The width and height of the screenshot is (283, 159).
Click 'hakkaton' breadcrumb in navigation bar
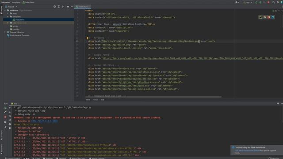click(x=5, y=2)
